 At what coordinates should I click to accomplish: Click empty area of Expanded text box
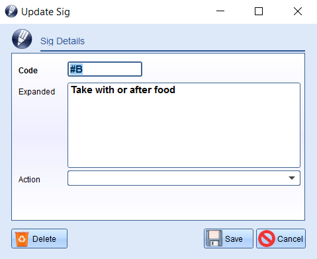184,132
